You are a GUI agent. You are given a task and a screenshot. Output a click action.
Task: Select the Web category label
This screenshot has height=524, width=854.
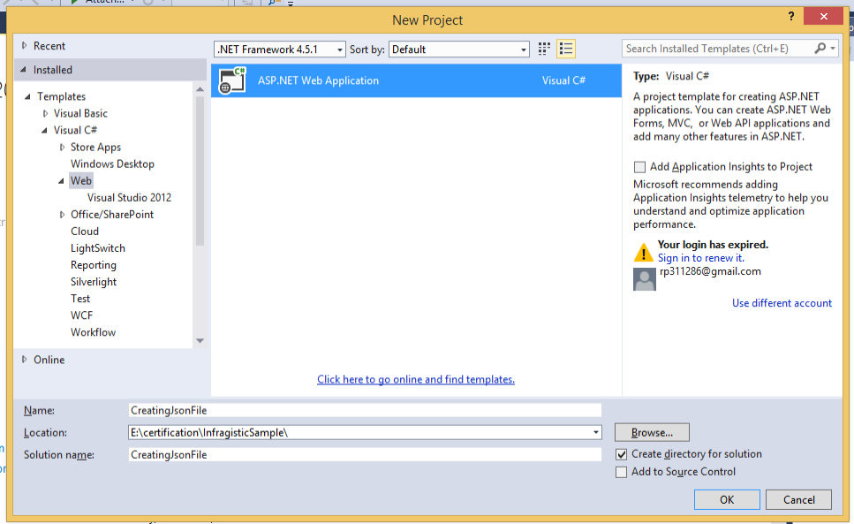coord(80,181)
